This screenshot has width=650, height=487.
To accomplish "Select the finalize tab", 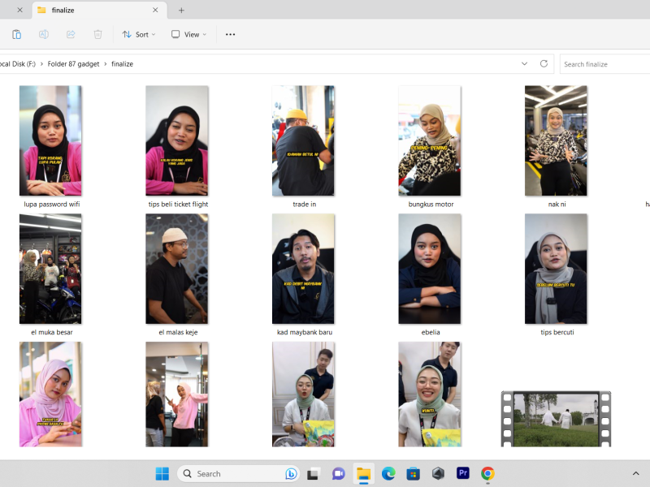I will pos(89,11).
